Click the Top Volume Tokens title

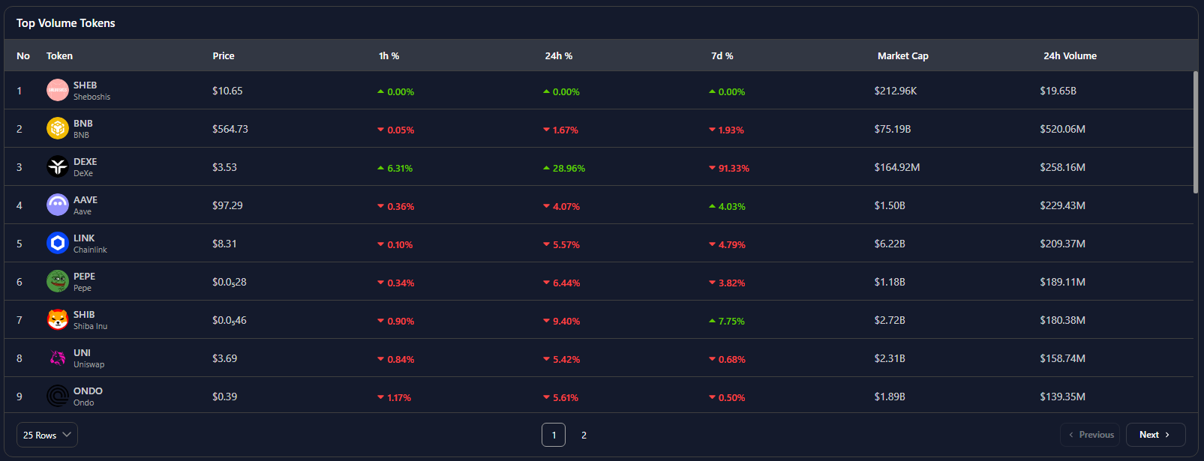[66, 23]
